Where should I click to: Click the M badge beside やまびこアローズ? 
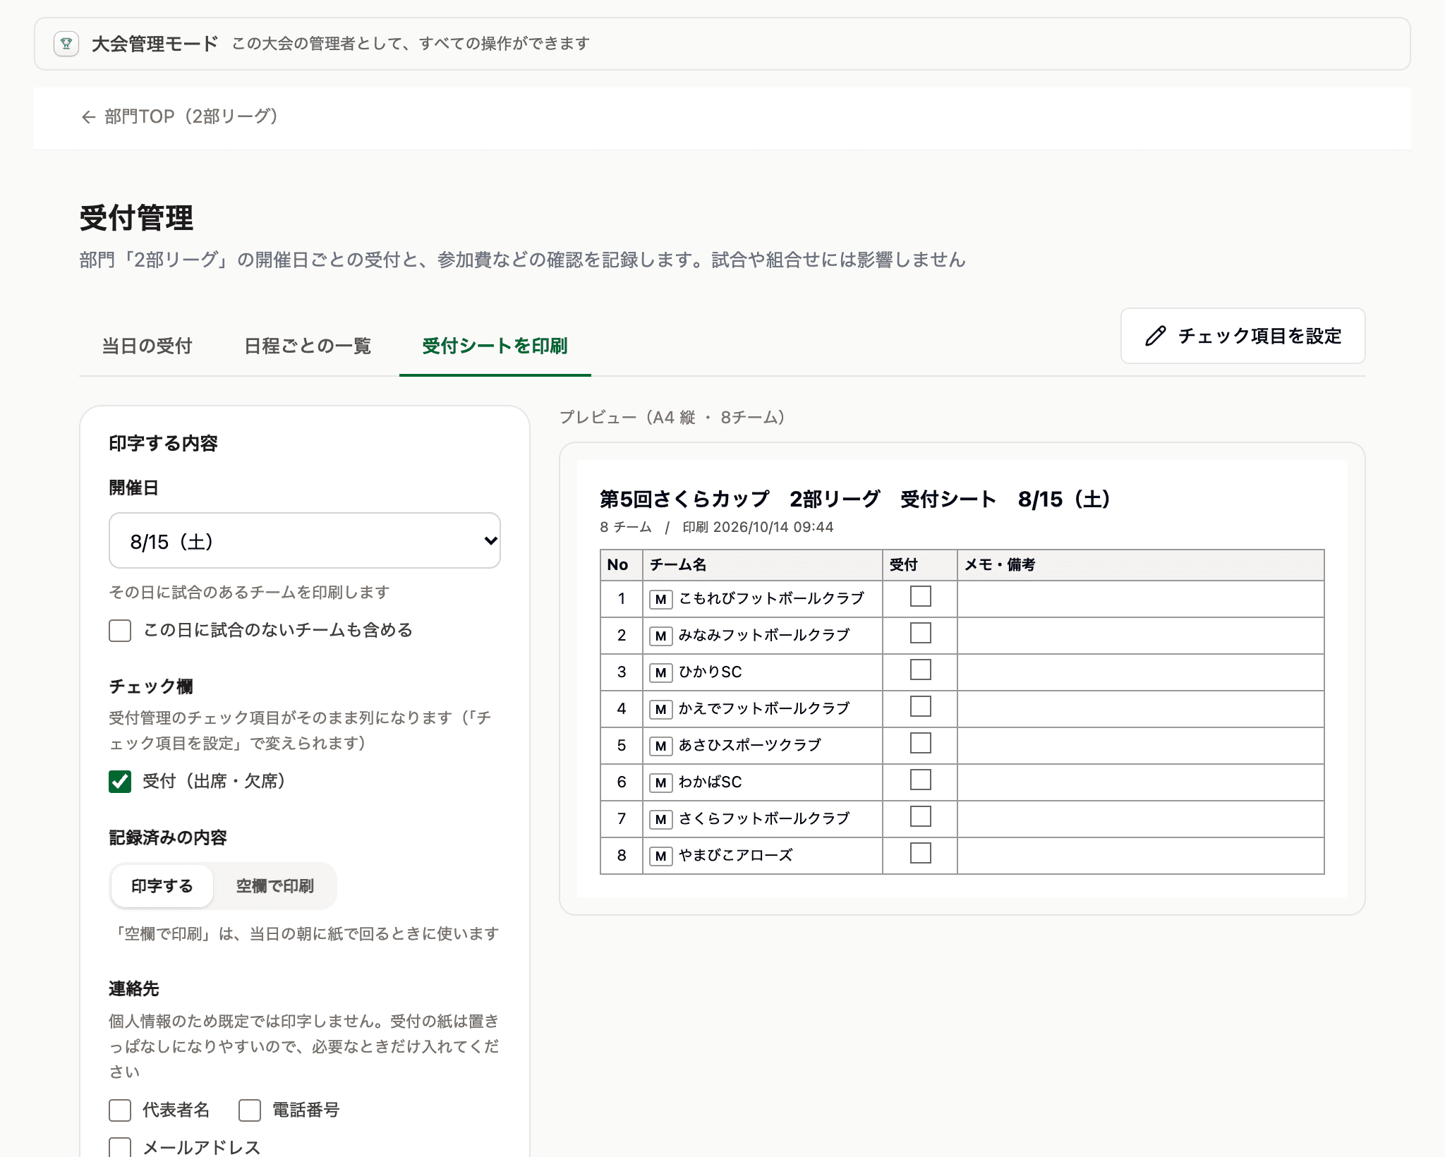pyautogui.click(x=660, y=856)
